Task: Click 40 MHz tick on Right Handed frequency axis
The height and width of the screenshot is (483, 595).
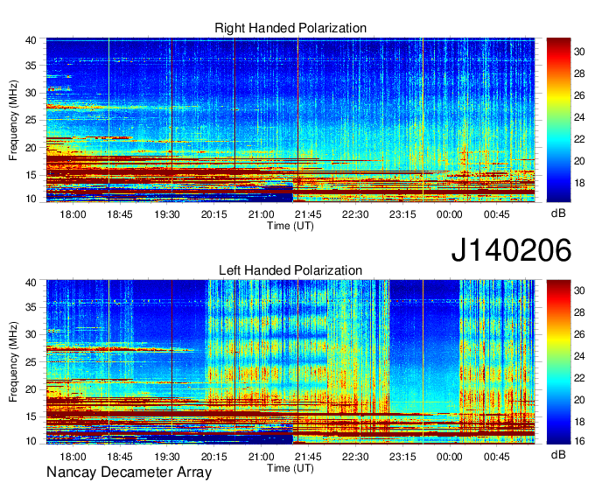Action: click(31, 40)
